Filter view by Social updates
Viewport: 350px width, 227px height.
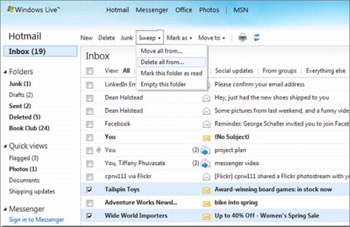tap(234, 71)
